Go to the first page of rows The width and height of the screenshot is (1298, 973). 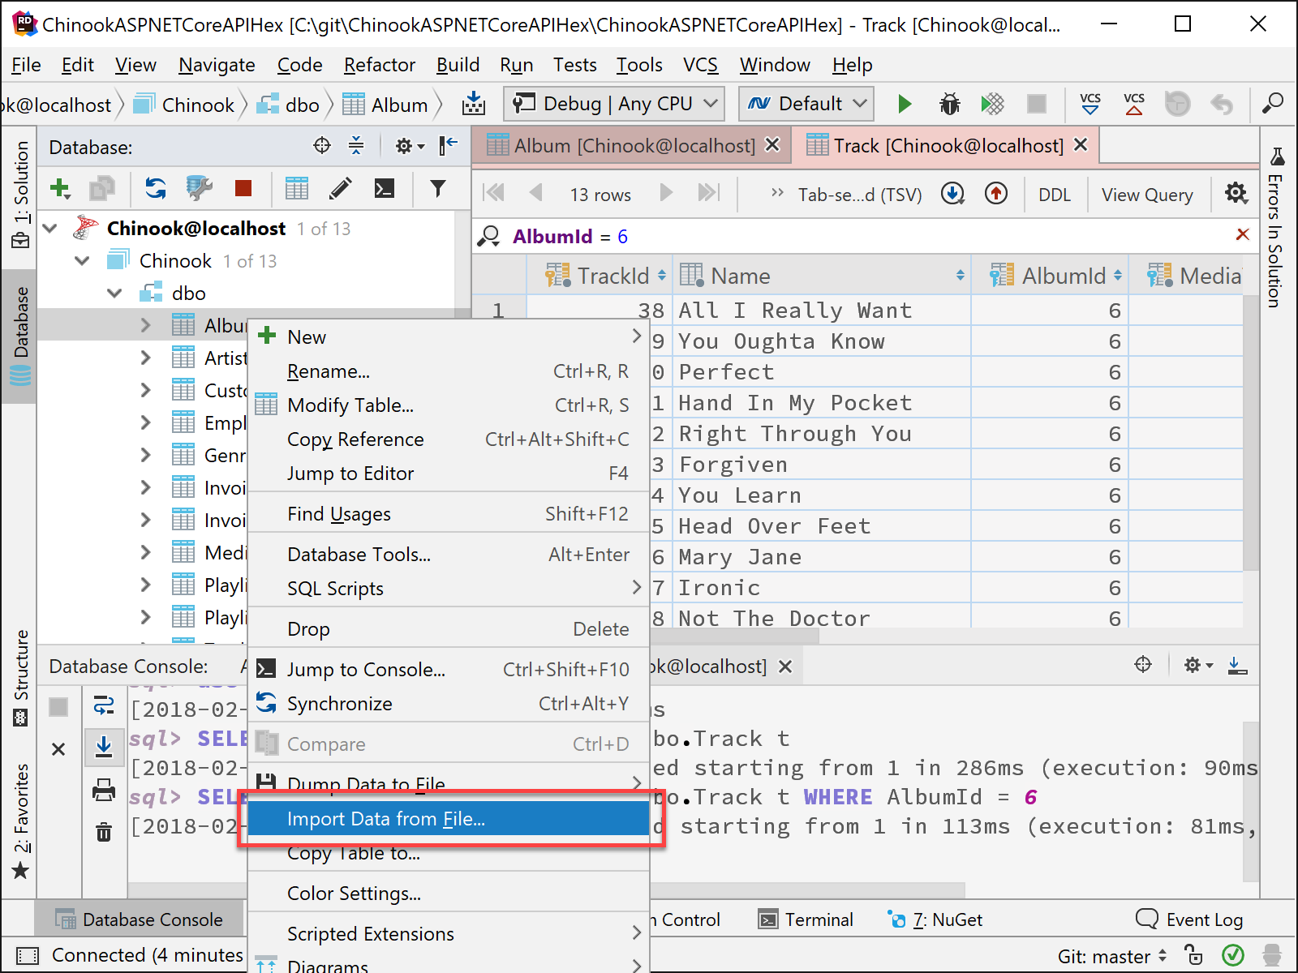[x=493, y=193]
